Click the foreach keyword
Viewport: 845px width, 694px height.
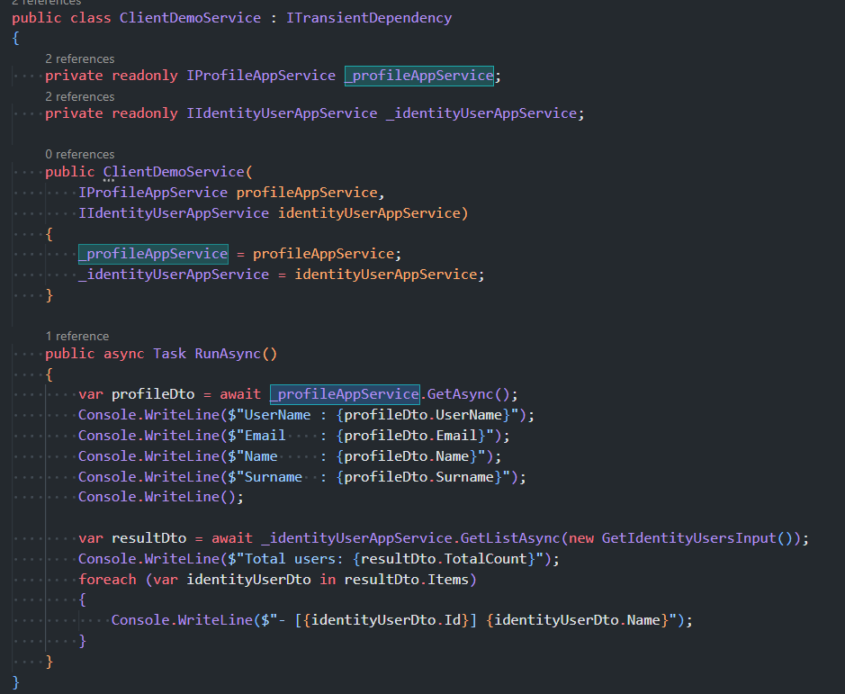(107, 580)
